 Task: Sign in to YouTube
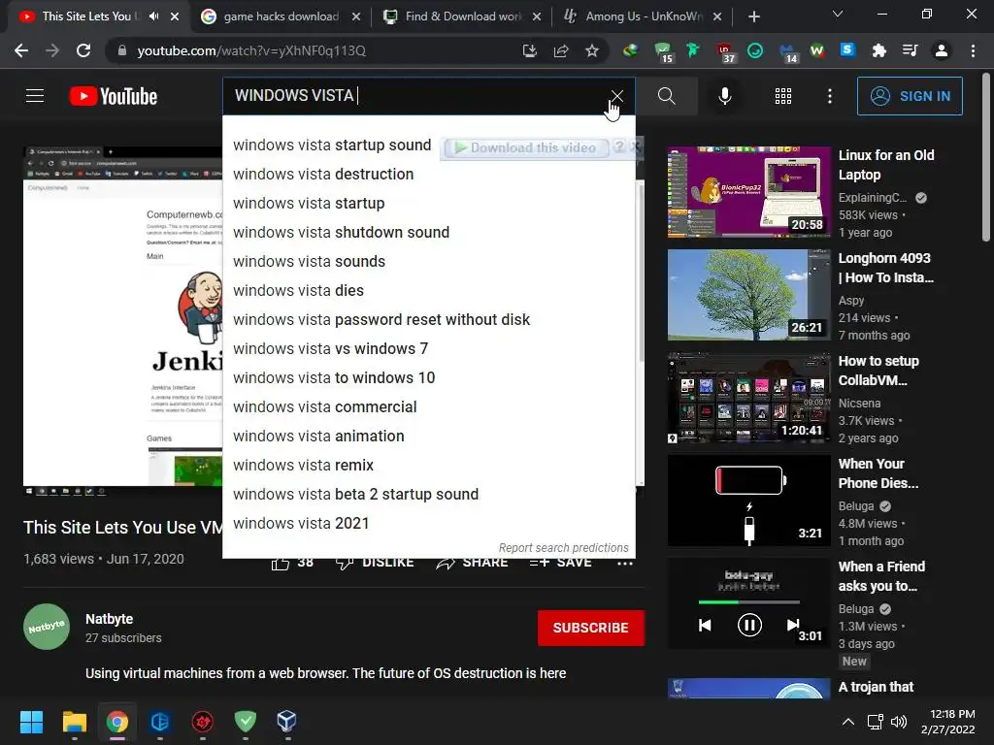910,96
